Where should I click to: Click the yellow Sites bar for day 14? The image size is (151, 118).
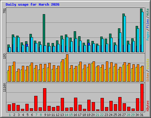point(65,70)
